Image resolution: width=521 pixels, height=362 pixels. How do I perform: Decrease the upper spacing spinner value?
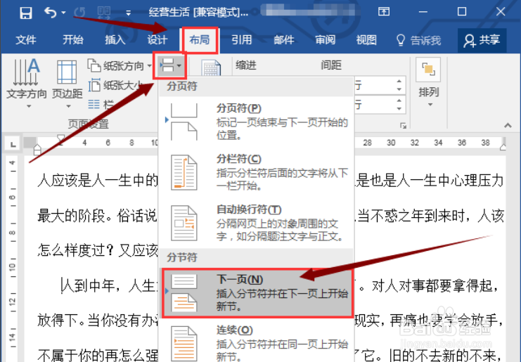[x=399, y=90]
